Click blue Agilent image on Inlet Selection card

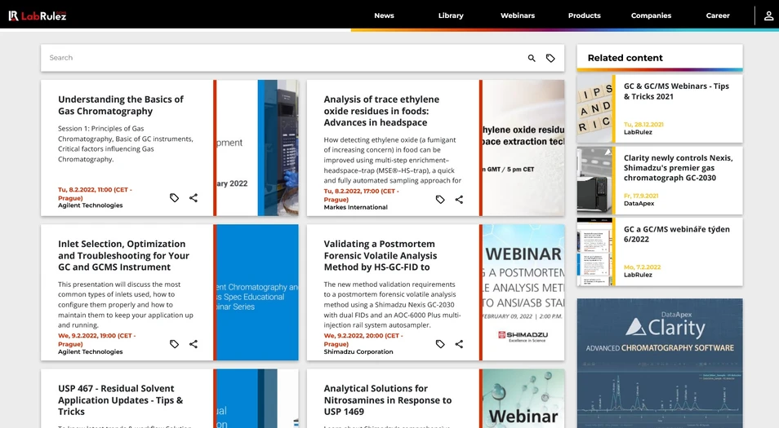[x=257, y=292]
